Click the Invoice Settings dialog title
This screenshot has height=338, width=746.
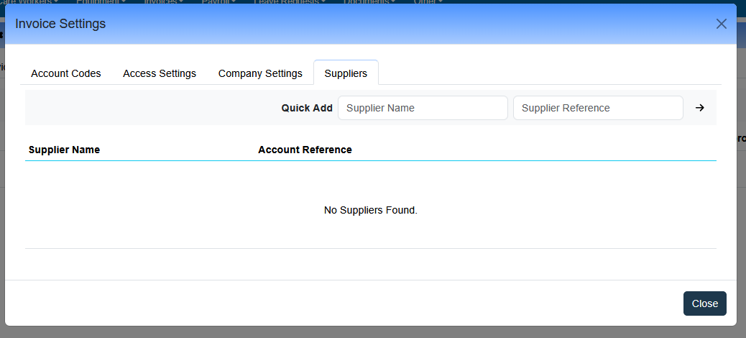pyautogui.click(x=60, y=24)
